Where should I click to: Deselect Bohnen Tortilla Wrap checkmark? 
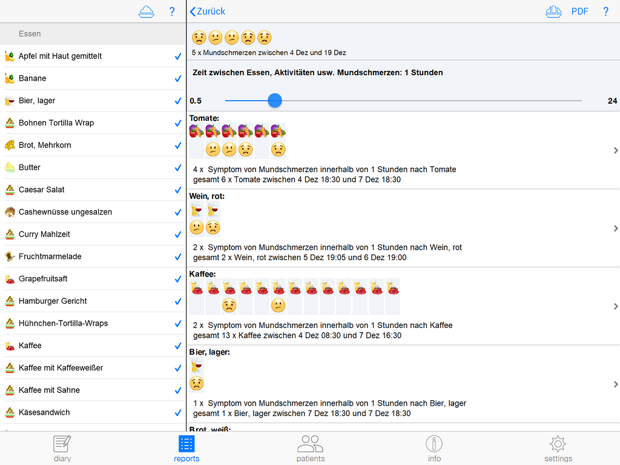178,123
